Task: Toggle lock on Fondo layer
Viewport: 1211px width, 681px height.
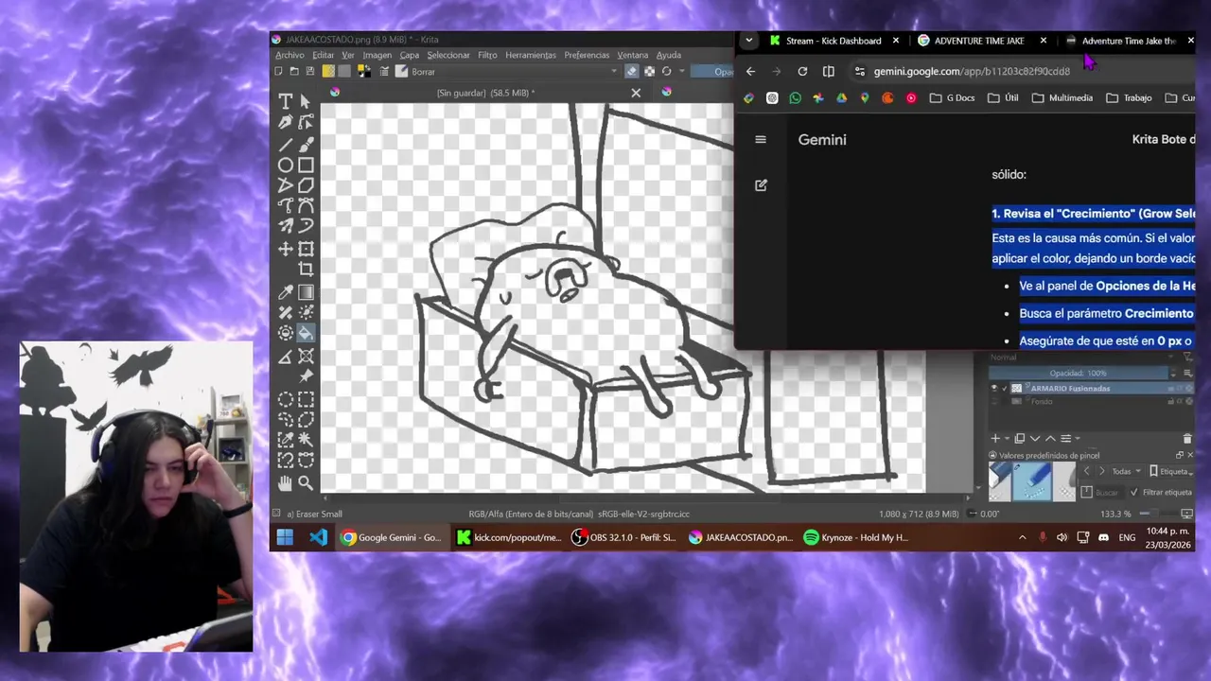Action: (1171, 401)
